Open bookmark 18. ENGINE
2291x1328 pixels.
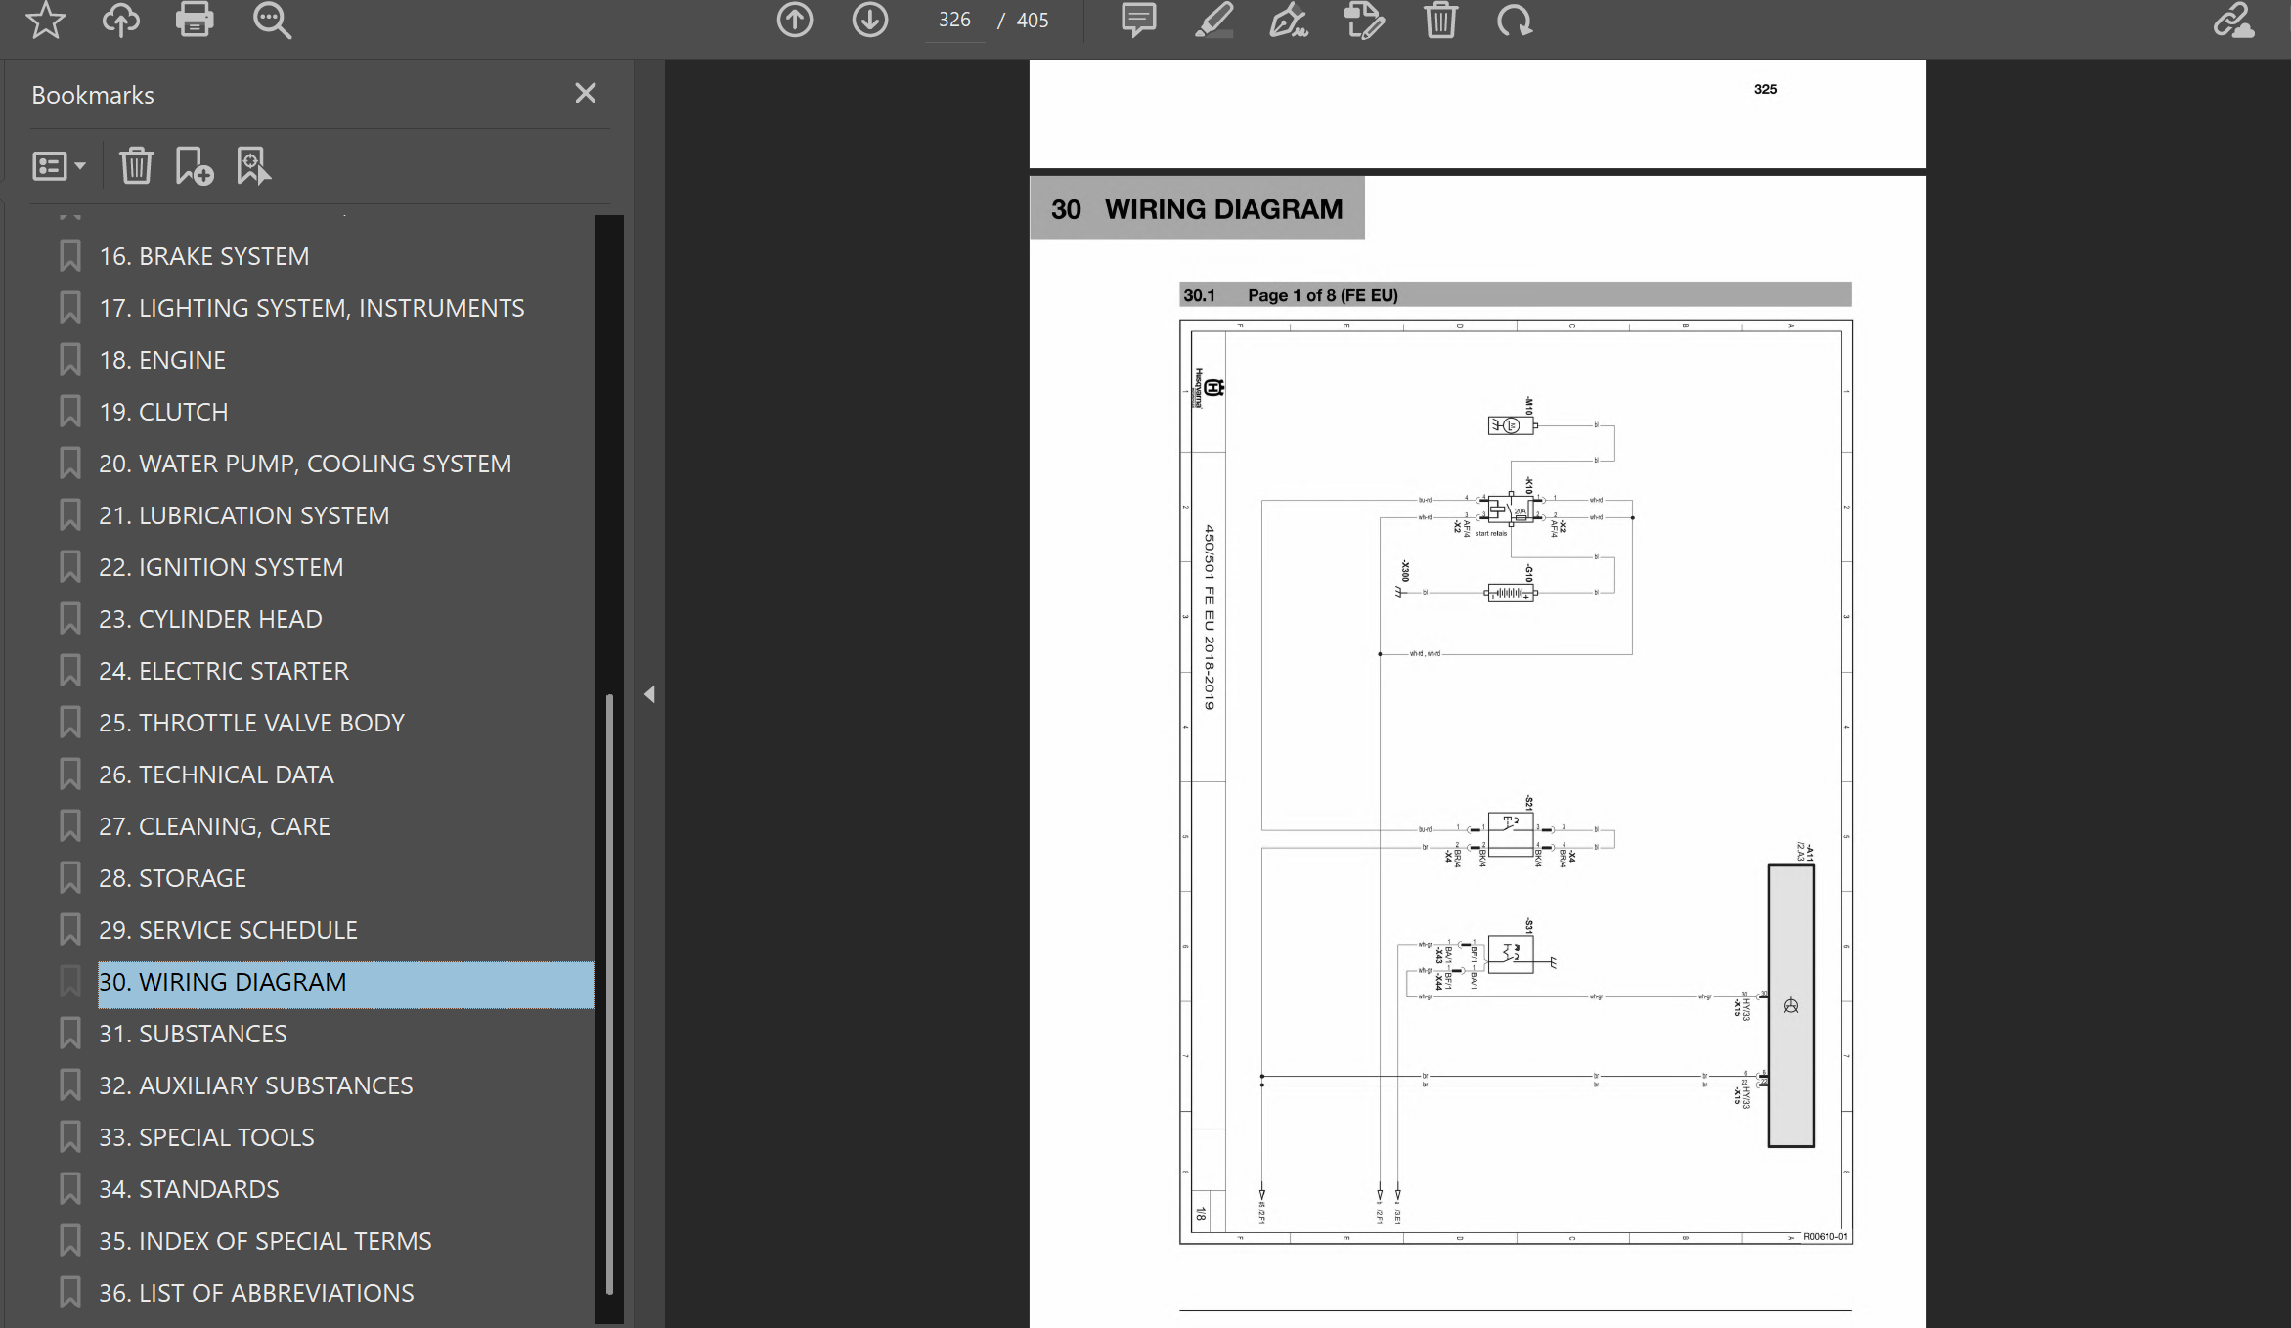(162, 360)
